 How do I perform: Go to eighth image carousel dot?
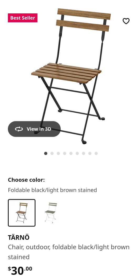coord(90,153)
